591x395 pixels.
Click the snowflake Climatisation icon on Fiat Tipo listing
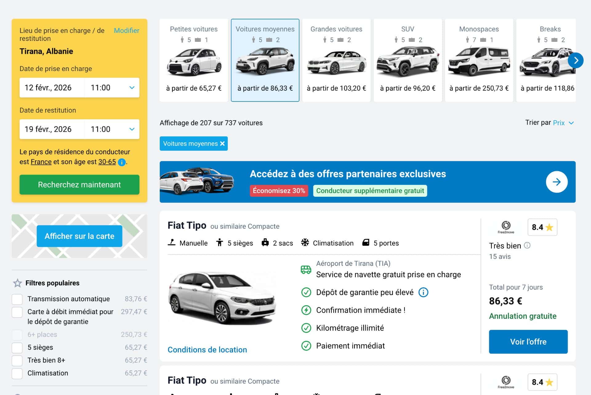[305, 243]
